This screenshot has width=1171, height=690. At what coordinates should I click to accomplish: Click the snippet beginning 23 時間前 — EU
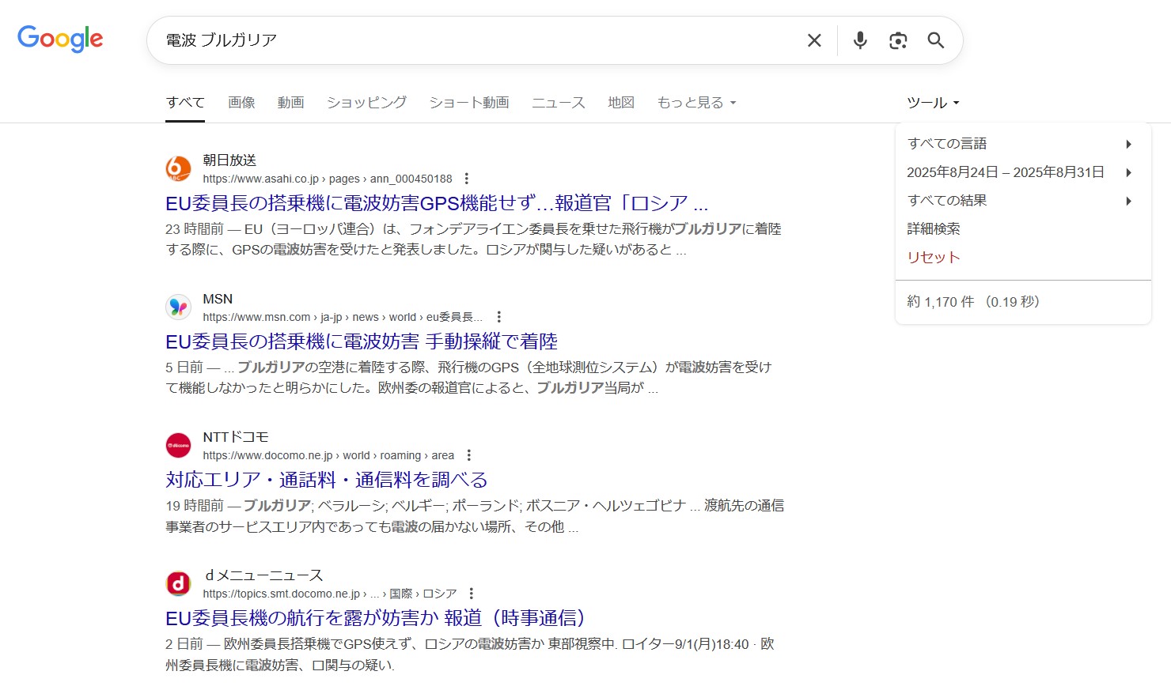(x=473, y=239)
